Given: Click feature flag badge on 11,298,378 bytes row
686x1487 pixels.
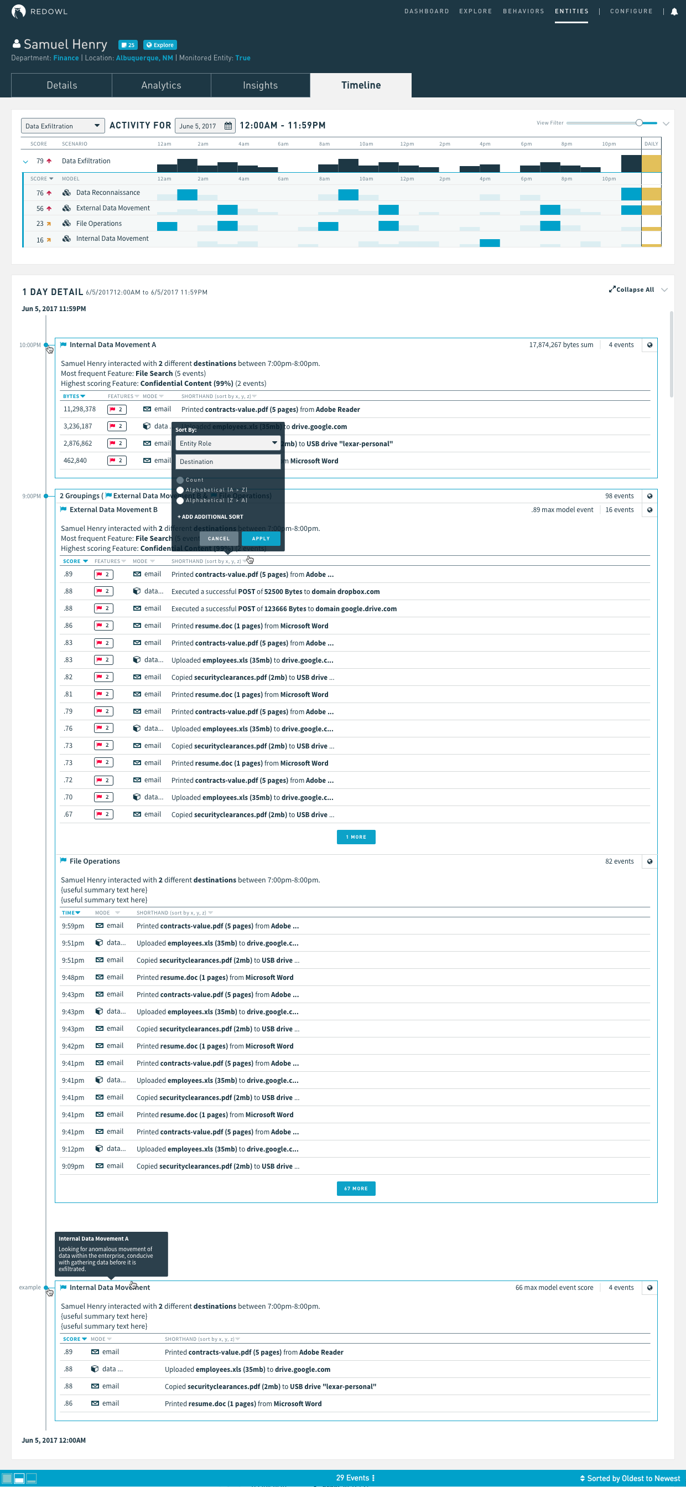Looking at the screenshot, I should tap(117, 409).
